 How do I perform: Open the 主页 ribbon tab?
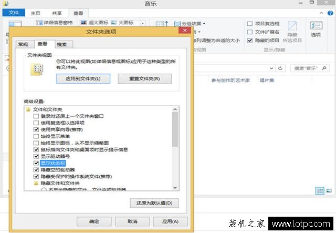35,13
